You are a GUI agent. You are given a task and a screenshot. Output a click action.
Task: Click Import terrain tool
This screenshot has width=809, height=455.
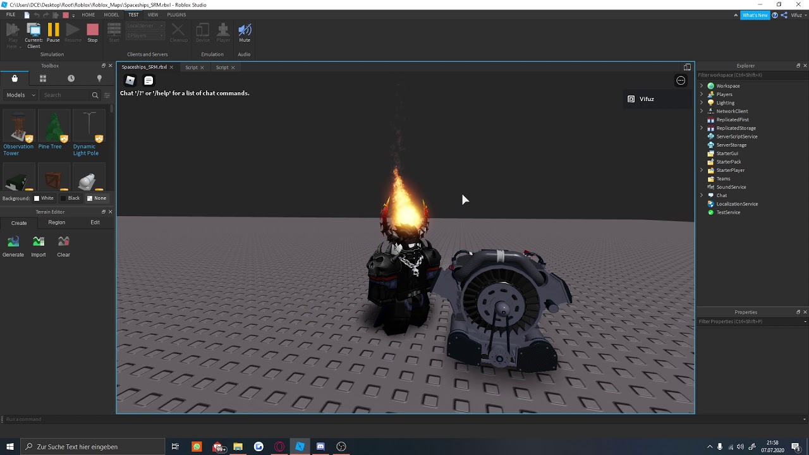coord(39,246)
